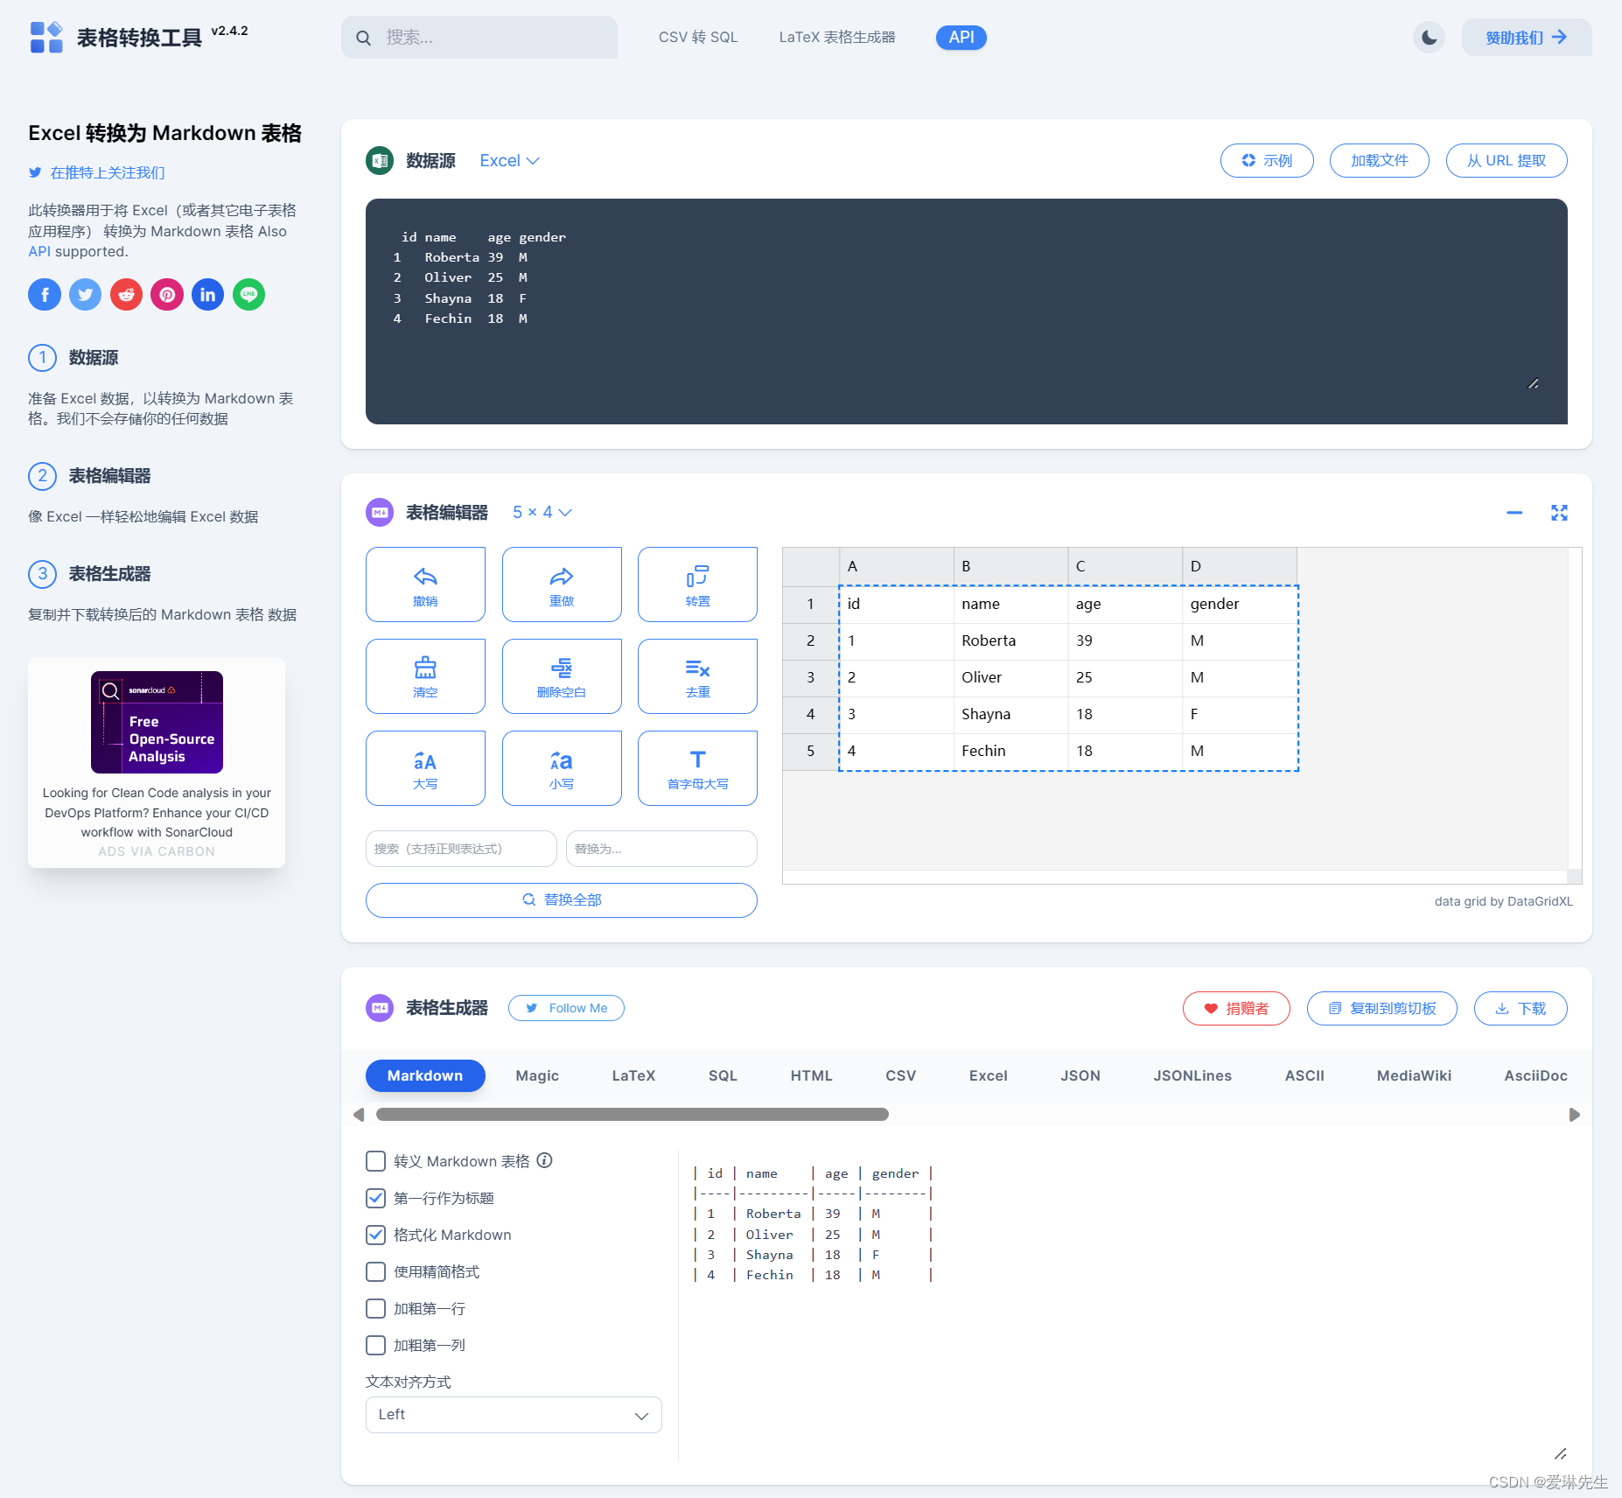
Task: Share on Pinterest icon
Action: tap(167, 294)
